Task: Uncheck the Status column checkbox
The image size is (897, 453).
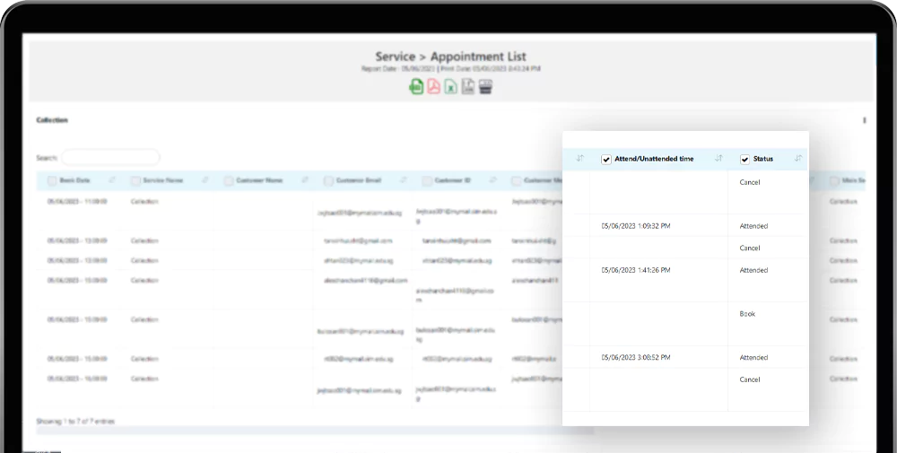Action: click(x=745, y=160)
